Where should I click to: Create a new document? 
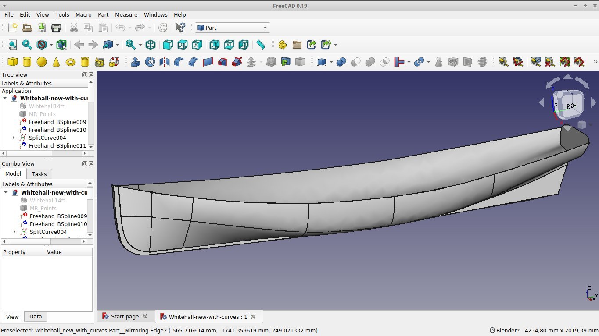[x=13, y=28]
